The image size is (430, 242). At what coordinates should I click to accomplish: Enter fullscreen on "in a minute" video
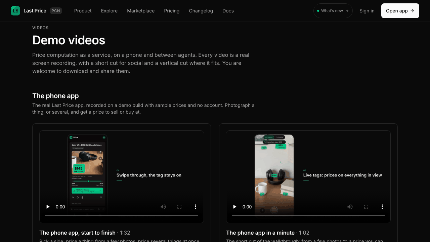(x=366, y=207)
